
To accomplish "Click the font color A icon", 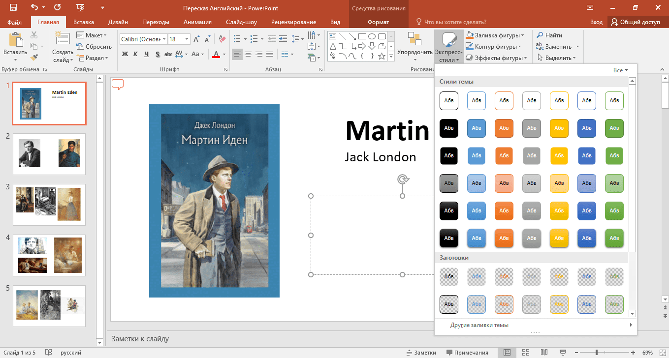I will [x=216, y=54].
